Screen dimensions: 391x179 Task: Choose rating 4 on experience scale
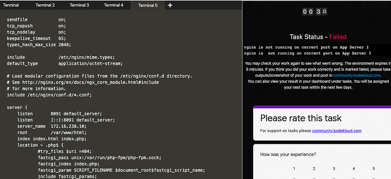coord(354,169)
